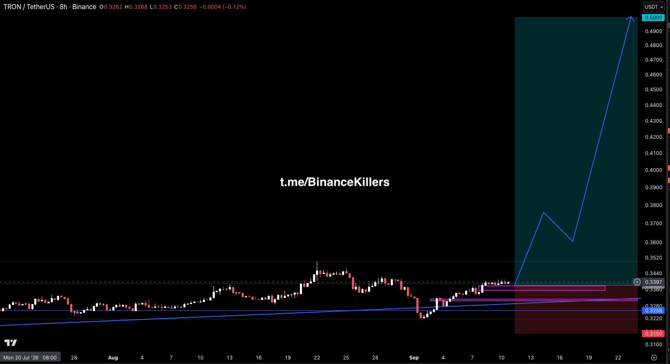Viewport: 670px width, 364px height.
Task: Click the 0.3600 price axis label
Action: (653, 243)
